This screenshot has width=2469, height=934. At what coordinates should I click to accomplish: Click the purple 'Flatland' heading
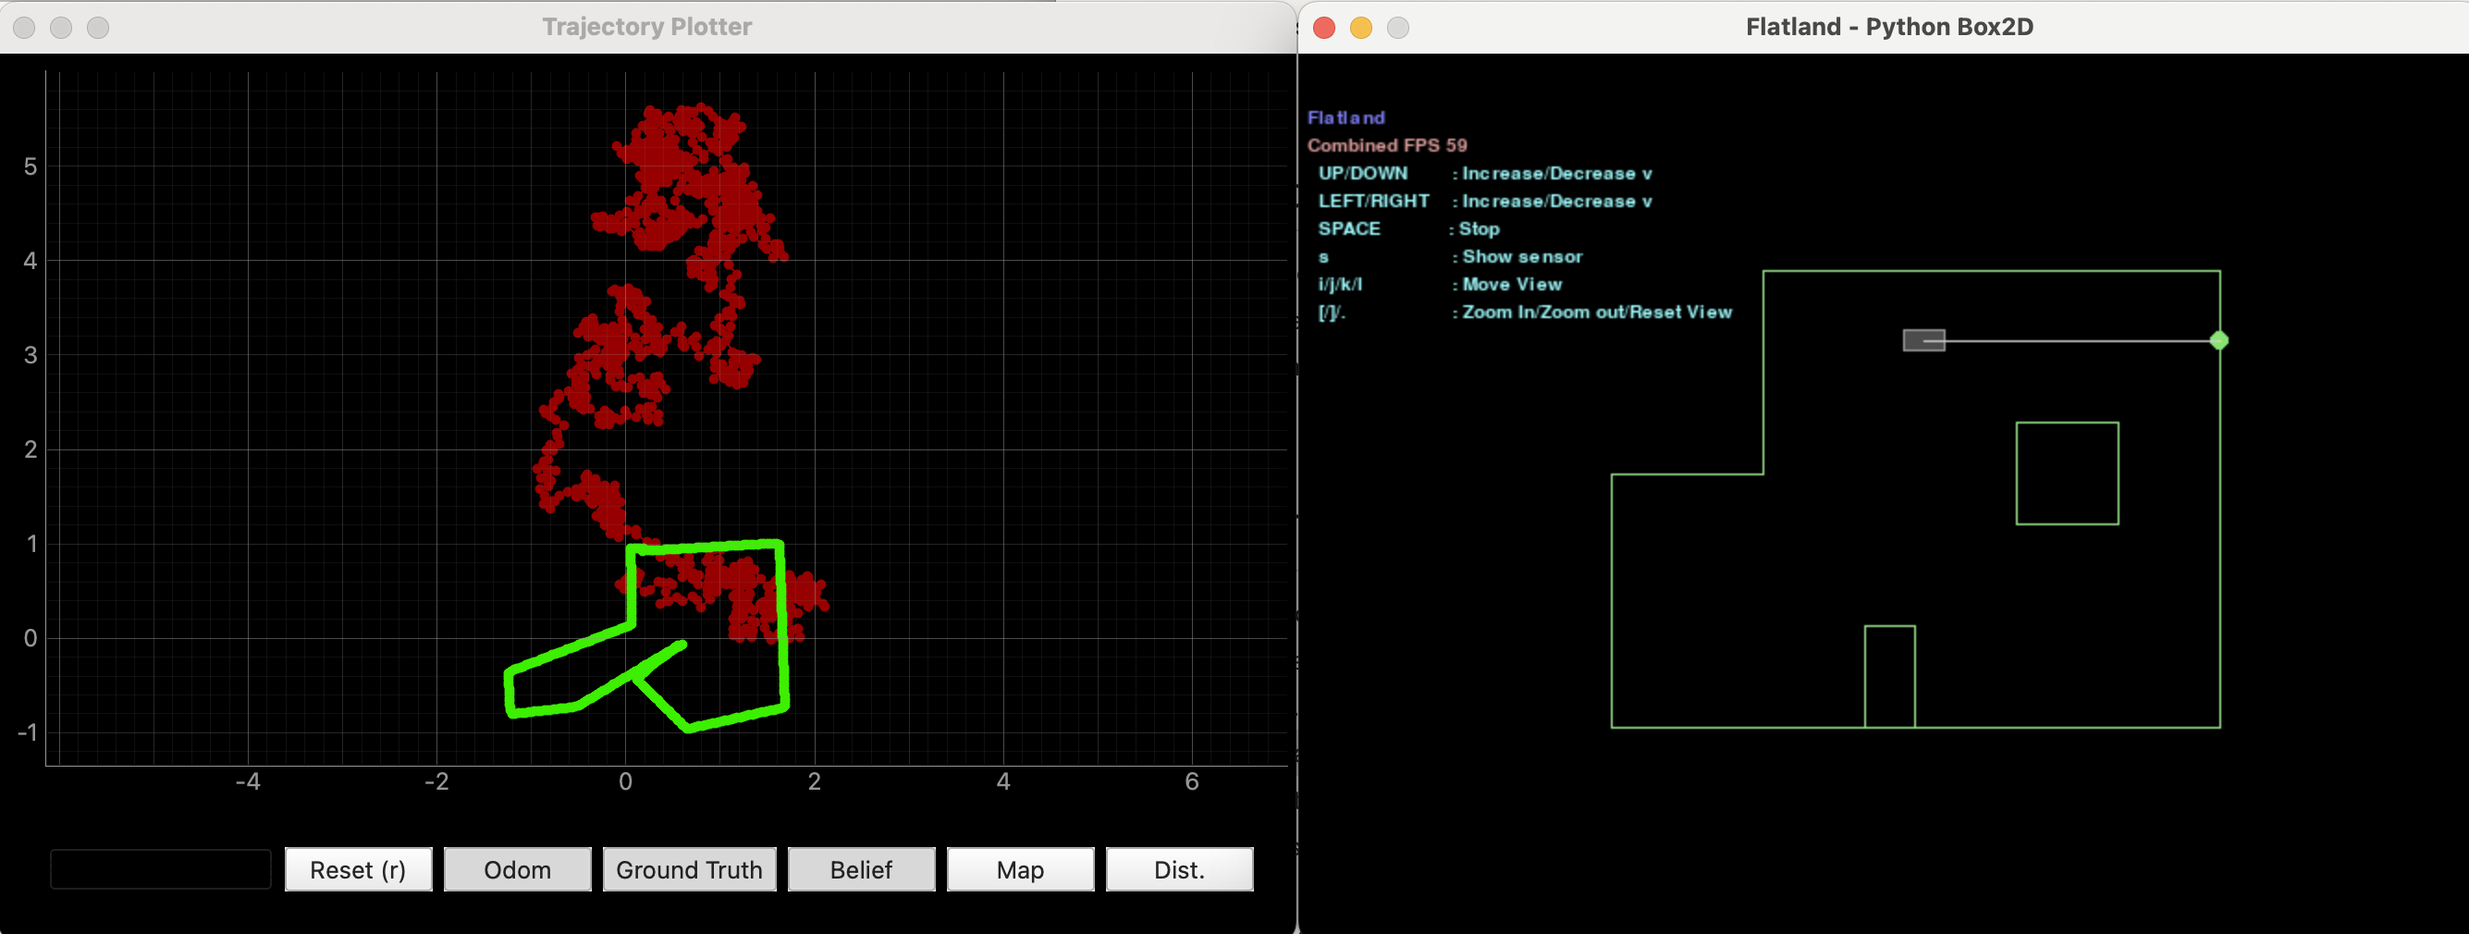pyautogui.click(x=1345, y=117)
